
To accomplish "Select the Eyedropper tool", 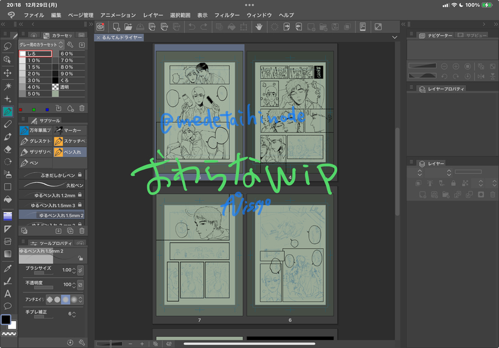I will click(x=7, y=269).
